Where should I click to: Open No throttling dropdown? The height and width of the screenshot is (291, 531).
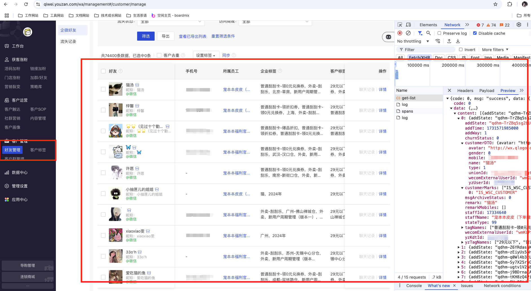click(x=413, y=41)
